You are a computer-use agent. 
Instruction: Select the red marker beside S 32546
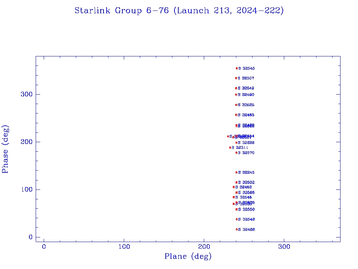(x=234, y=197)
